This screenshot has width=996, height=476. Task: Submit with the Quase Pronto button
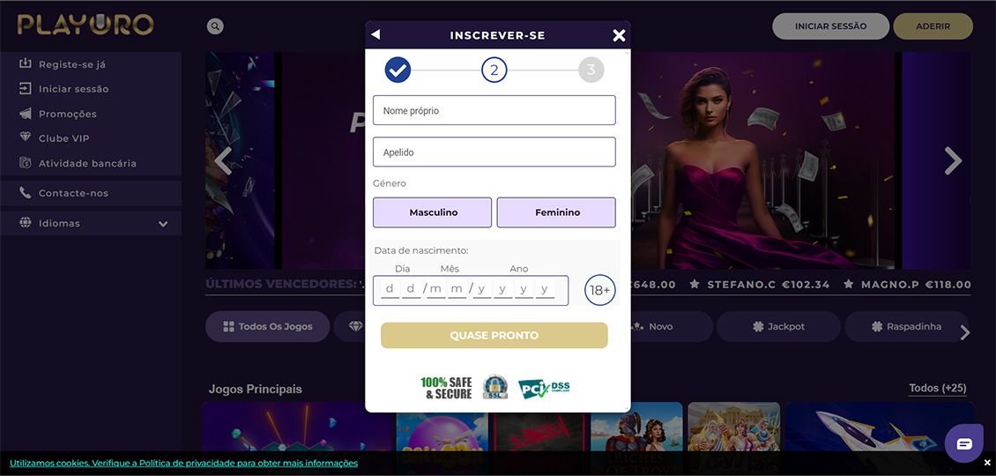[494, 336]
